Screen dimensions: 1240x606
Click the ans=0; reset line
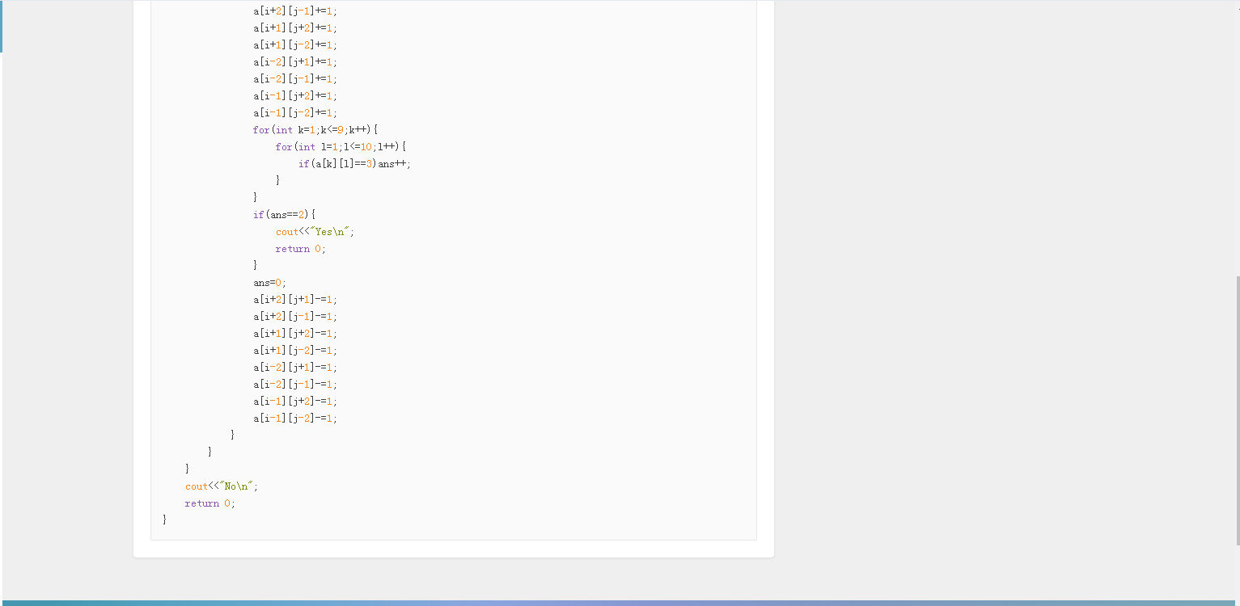coord(269,283)
